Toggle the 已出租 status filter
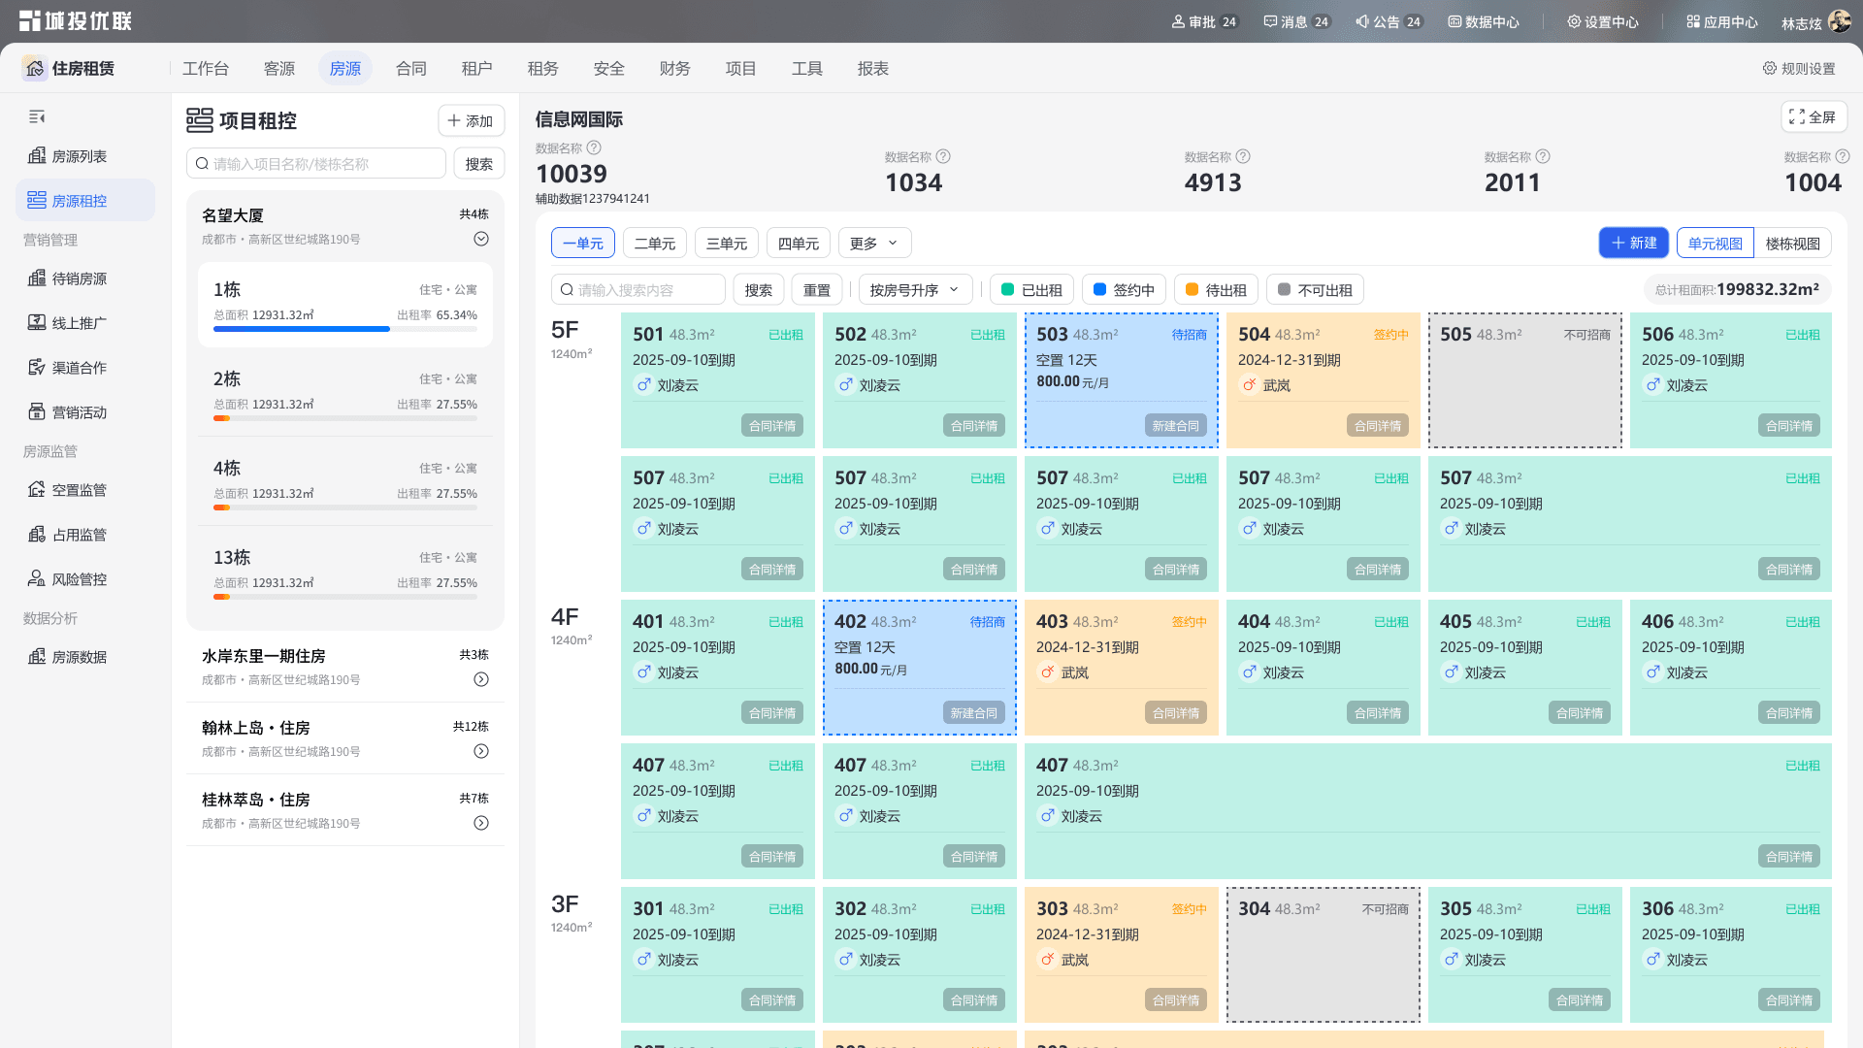1863x1048 pixels. pos(1031,290)
